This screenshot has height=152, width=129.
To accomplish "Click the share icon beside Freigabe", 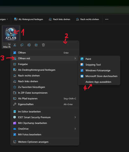I will [15, 64].
